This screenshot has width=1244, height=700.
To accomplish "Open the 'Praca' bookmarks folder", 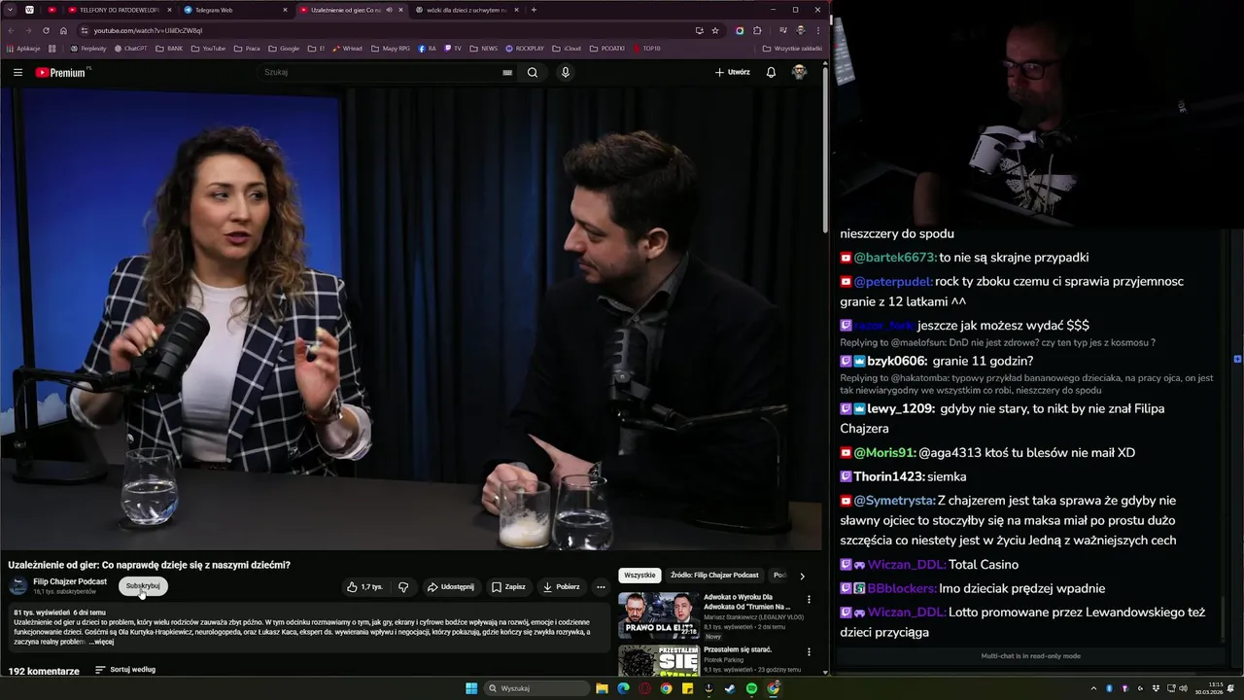I will pos(247,48).
